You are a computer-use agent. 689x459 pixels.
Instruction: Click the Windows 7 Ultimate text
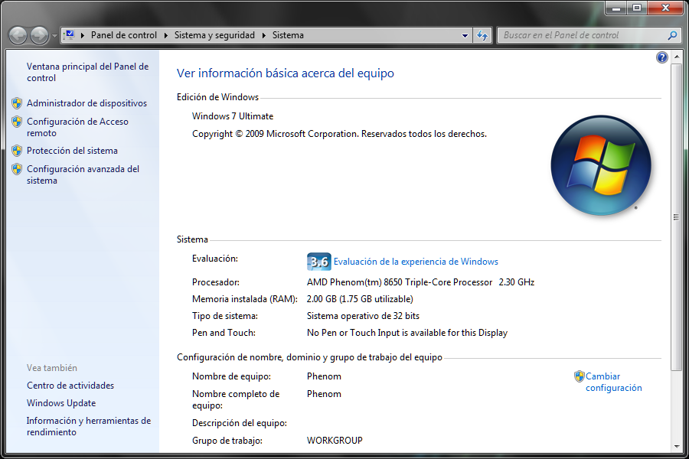[233, 116]
